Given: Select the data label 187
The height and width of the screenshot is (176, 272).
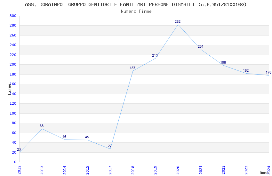Looking at the screenshot, I should click(x=132, y=68).
